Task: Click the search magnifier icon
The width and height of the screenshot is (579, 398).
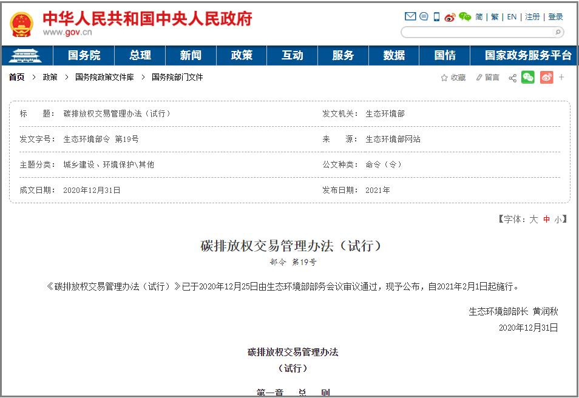Action: (558, 32)
